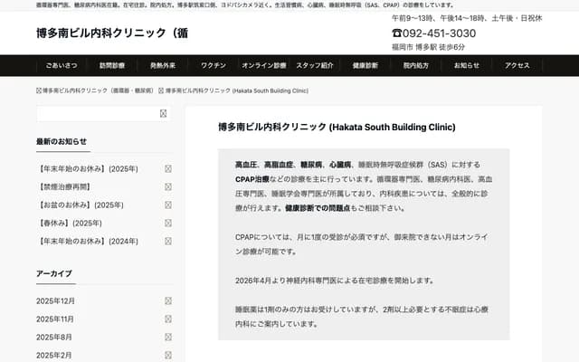Click the telephone icon before 092-451-3030
The image size is (579, 362).
(x=397, y=33)
